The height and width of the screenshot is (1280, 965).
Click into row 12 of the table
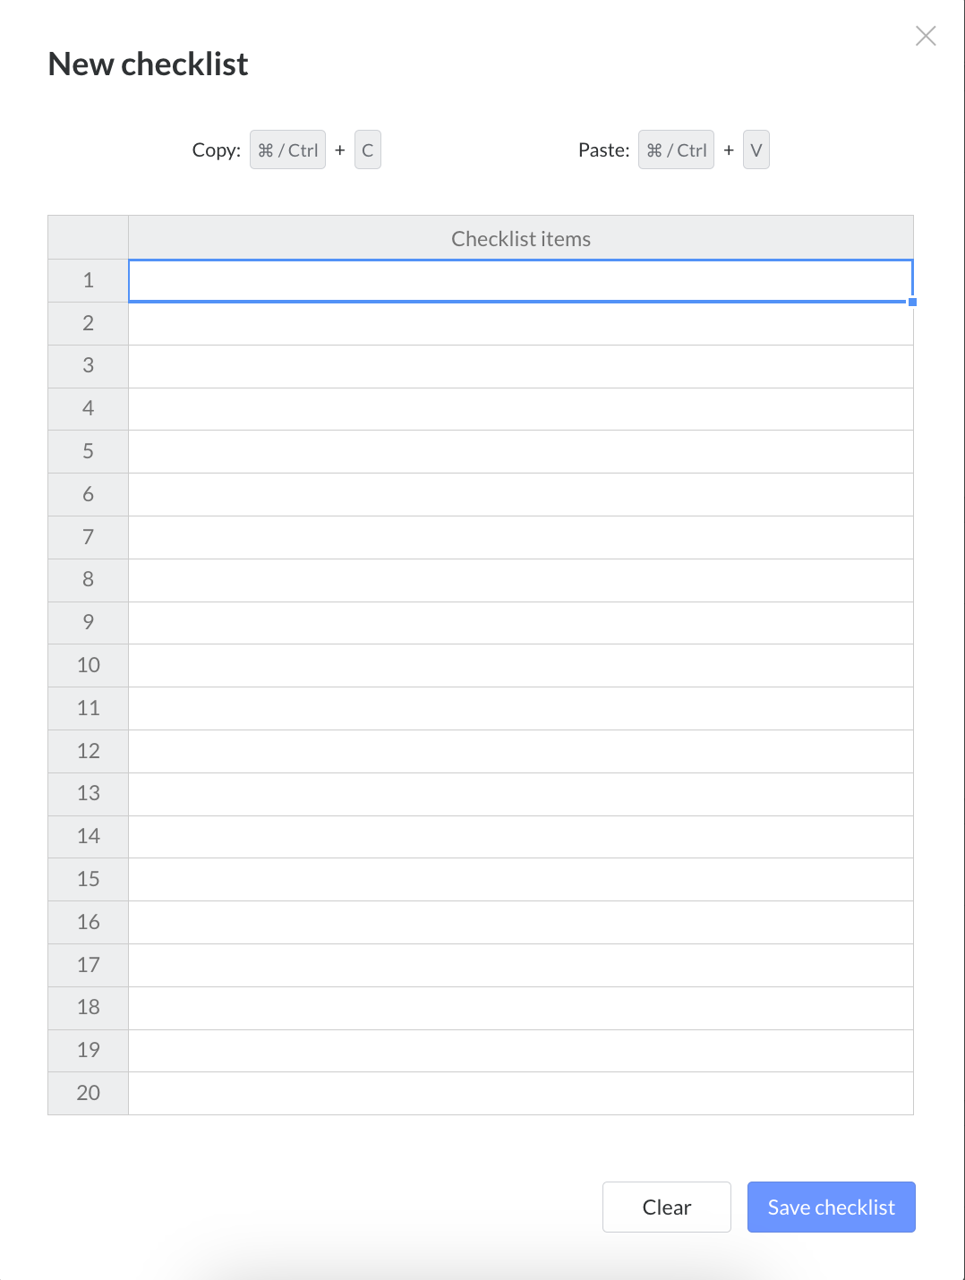click(x=519, y=751)
